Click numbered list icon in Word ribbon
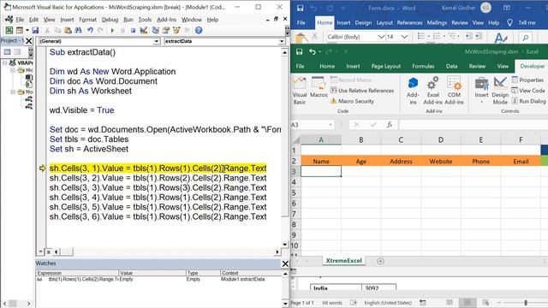 [x=437, y=36]
